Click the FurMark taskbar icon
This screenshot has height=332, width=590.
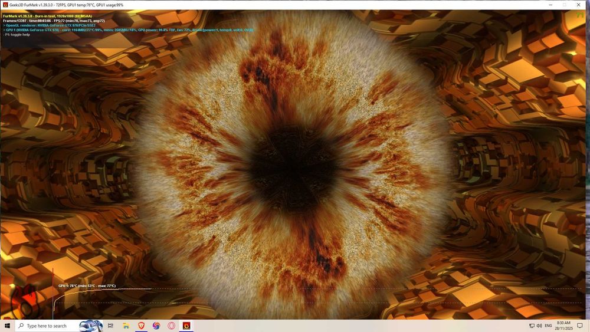[186, 326]
